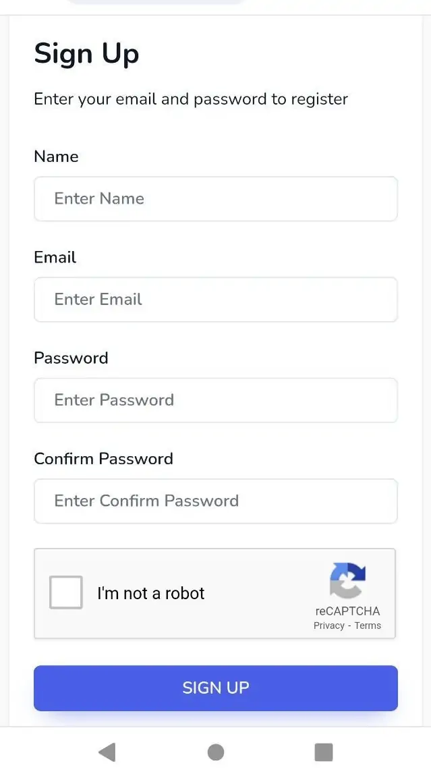Click into the Enter Email field
The width and height of the screenshot is (431, 778).
[x=215, y=299]
